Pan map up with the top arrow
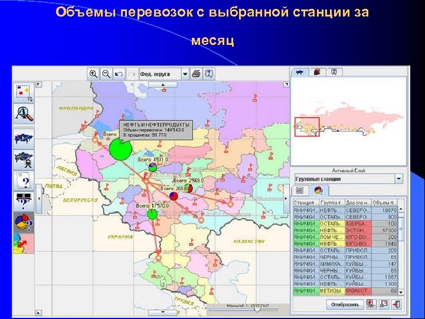 coord(163,84)
